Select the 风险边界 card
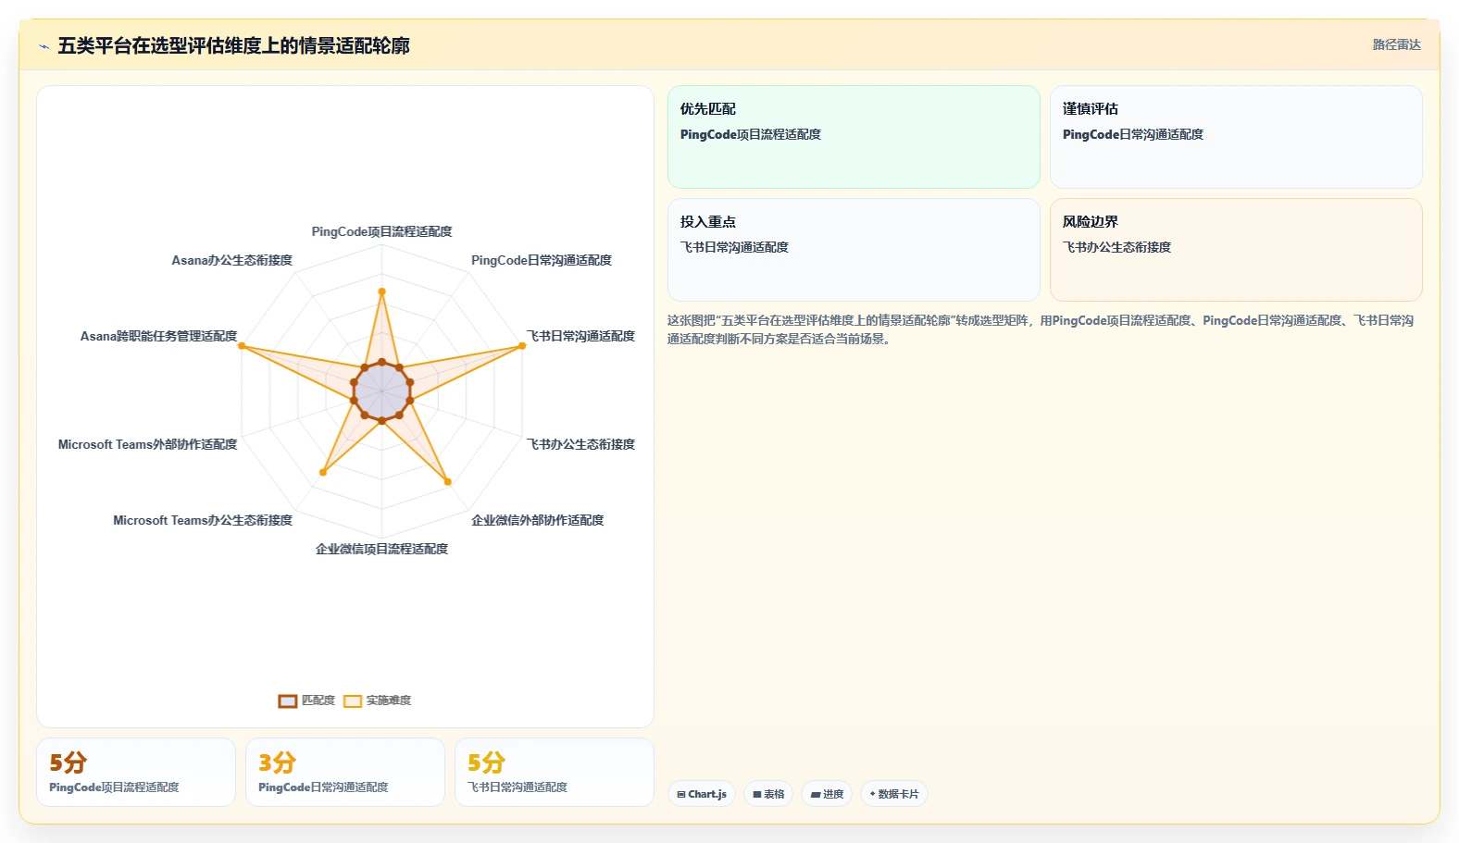The height and width of the screenshot is (843, 1459). coord(1236,250)
